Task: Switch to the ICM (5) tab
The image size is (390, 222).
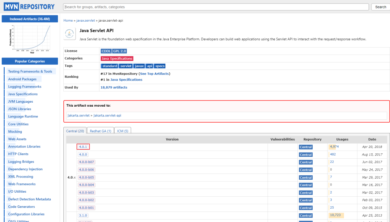Action: pos(123,131)
